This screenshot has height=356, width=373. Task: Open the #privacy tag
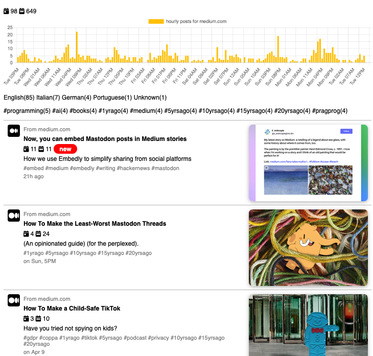click(x=158, y=338)
